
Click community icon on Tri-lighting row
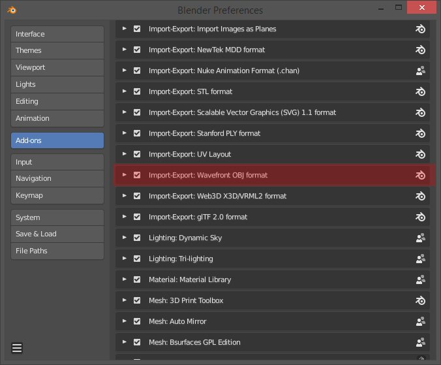point(421,259)
